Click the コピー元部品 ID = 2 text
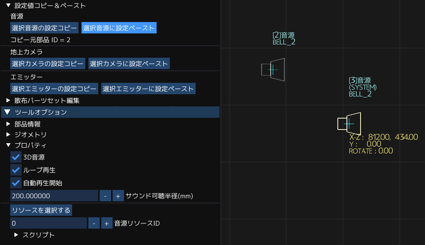The height and width of the screenshot is (245, 425). [41, 40]
